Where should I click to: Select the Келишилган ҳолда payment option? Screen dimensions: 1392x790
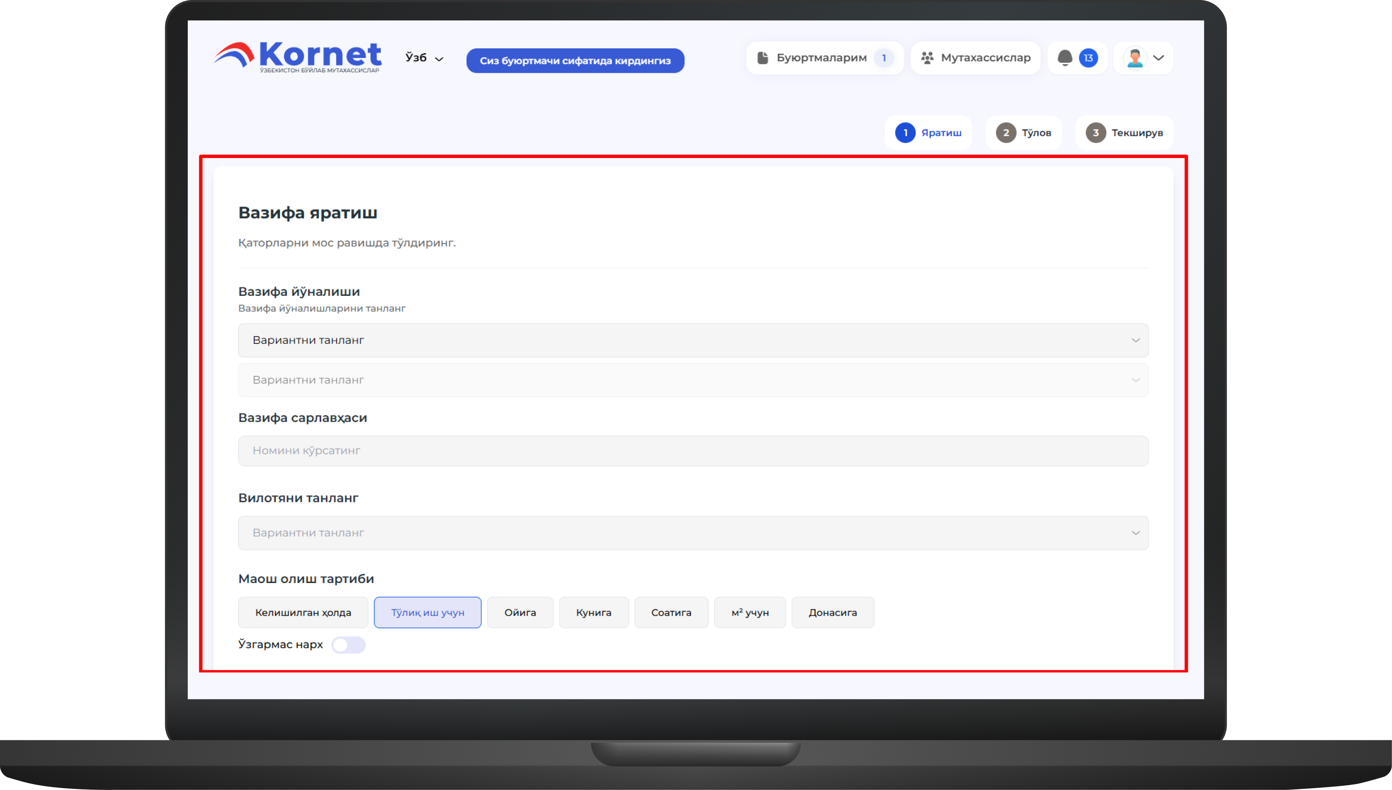303,613
